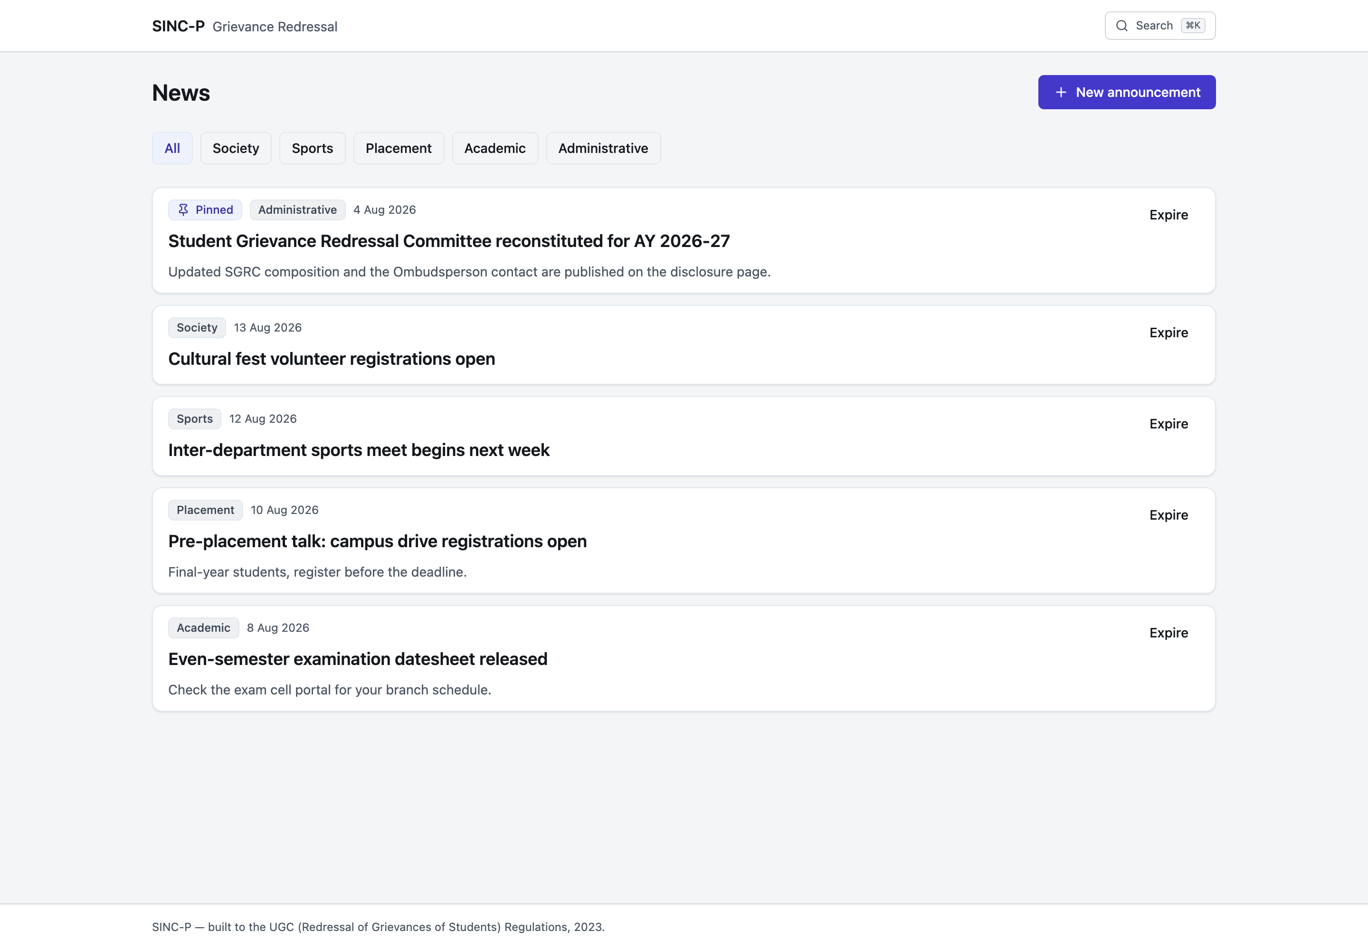The image size is (1368, 950).
Task: Filter news by Society
Action: click(236, 148)
